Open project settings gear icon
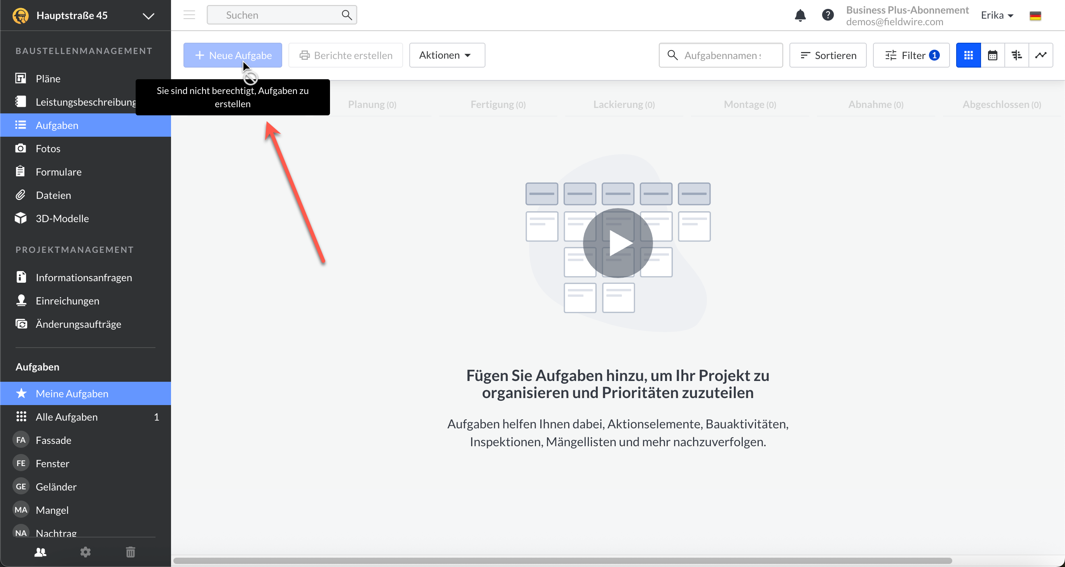1065x567 pixels. tap(85, 552)
